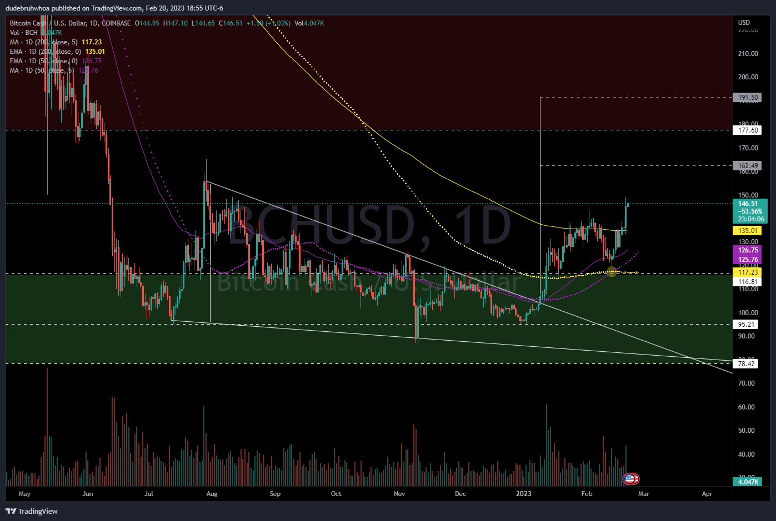The height and width of the screenshot is (521, 776).
Task: Click the yellow 135.01 value in EMA legend
Action: [x=95, y=52]
